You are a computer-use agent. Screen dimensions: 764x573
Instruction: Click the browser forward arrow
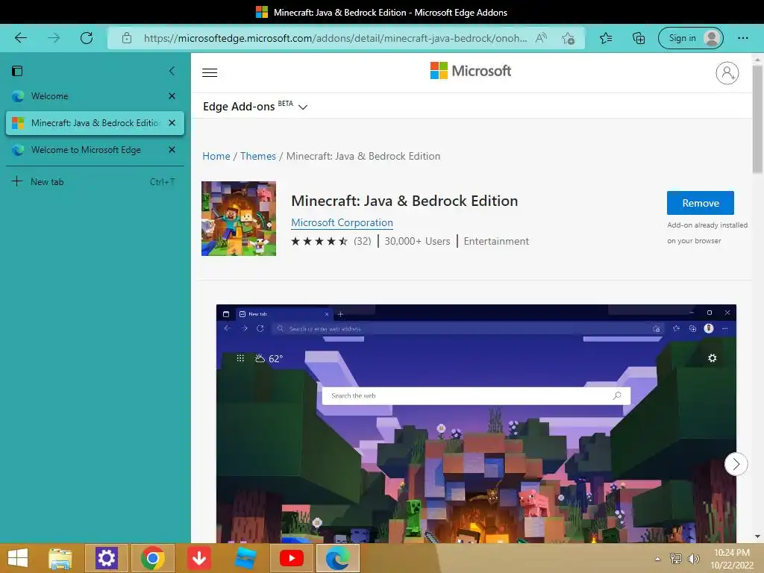pos(54,38)
